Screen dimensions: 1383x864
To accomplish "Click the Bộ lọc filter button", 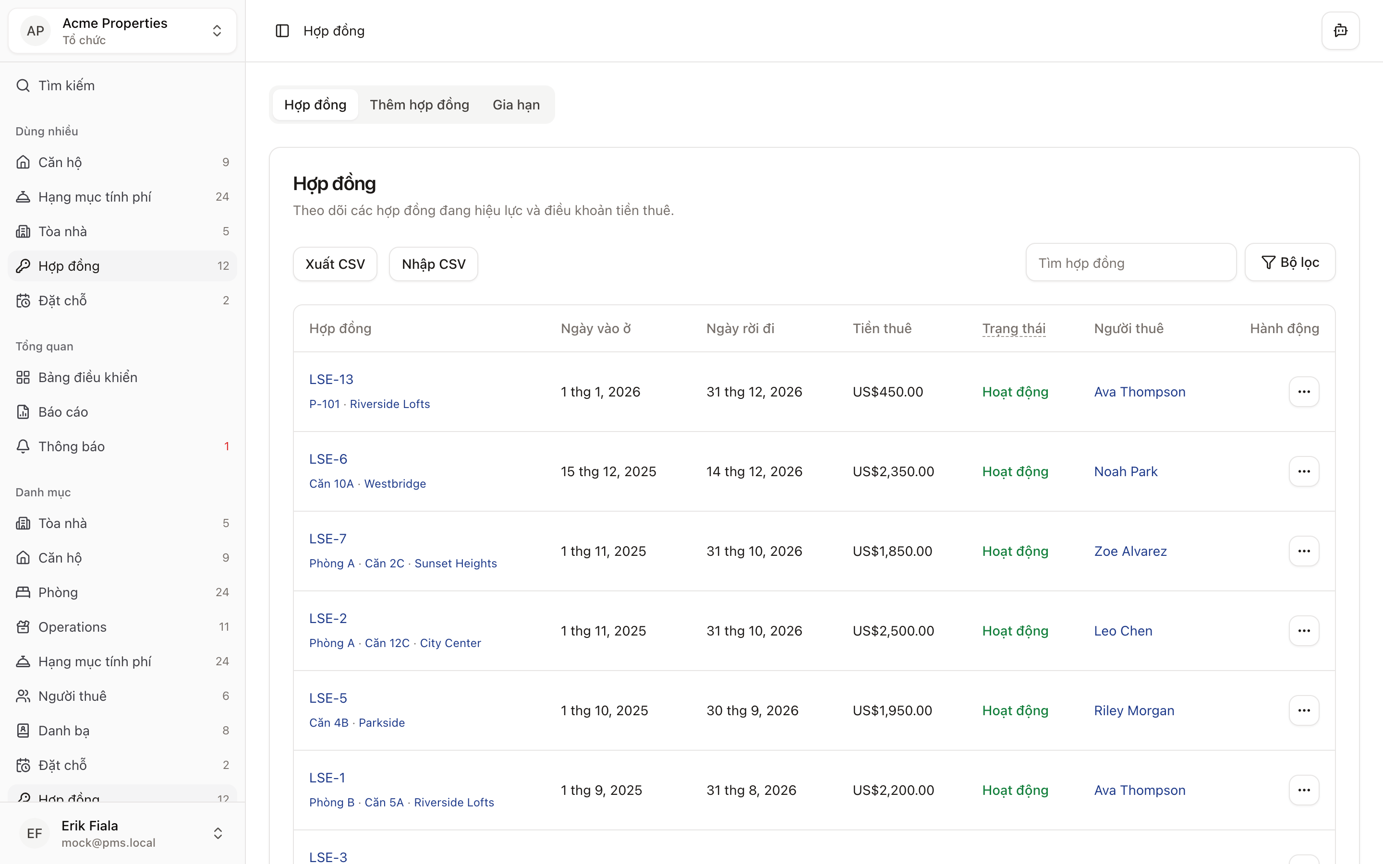I will tap(1290, 262).
